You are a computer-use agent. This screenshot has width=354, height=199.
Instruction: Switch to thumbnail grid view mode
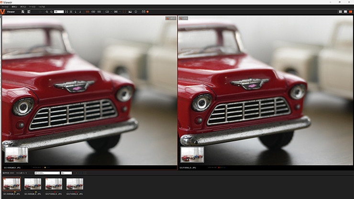click(340, 12)
